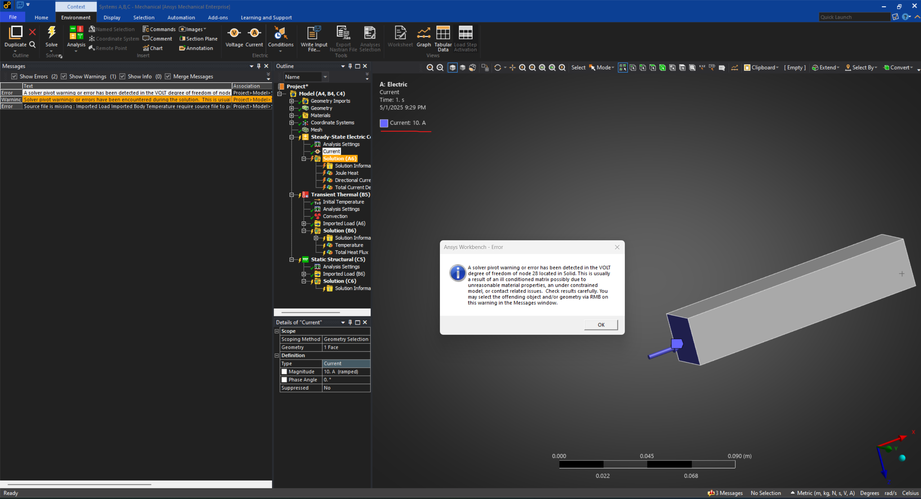Toggle Show Info checkbox

click(x=122, y=76)
